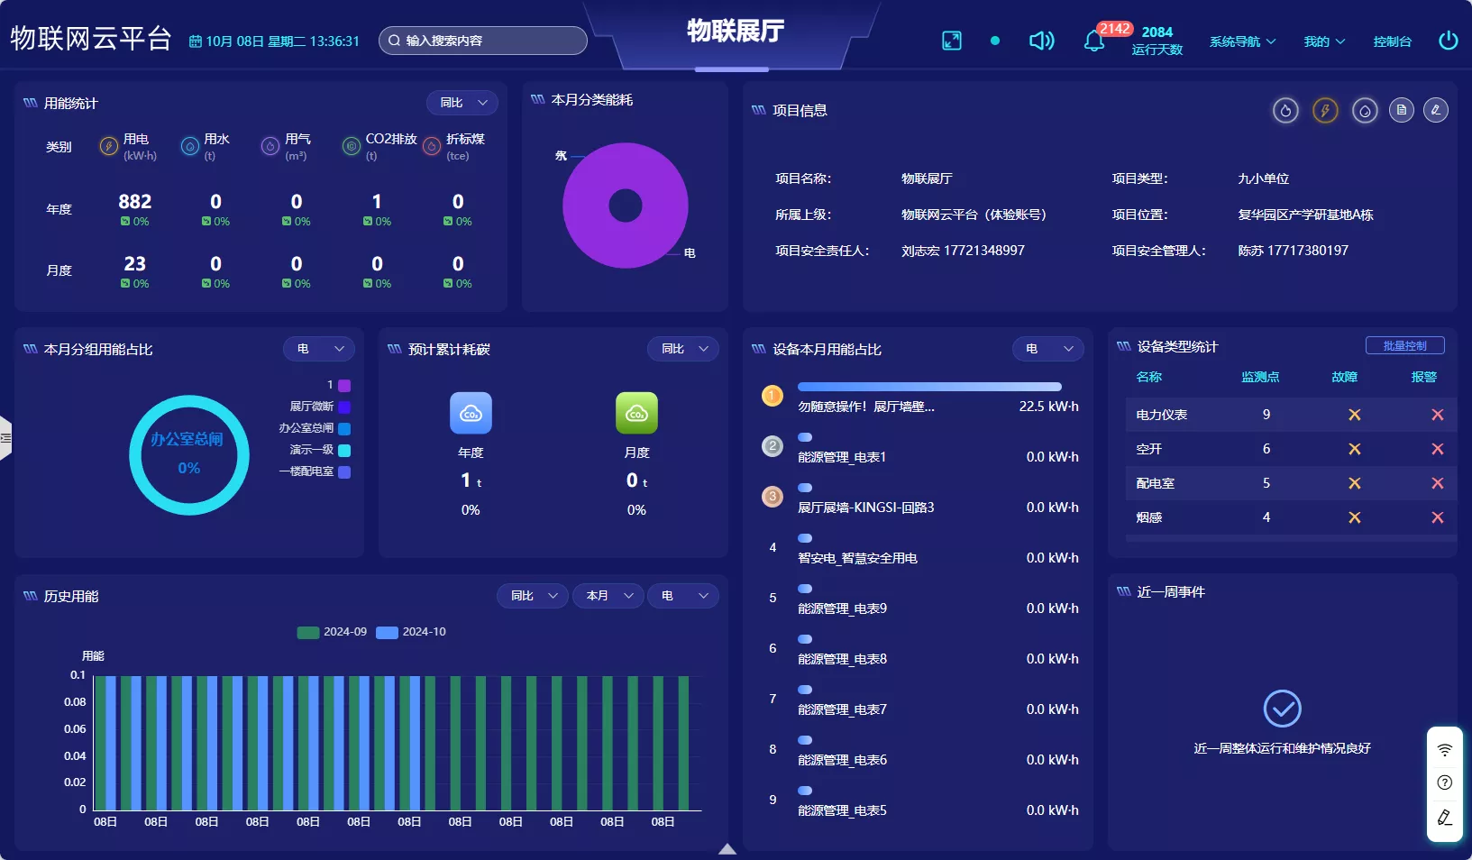Screen dimensions: 1472x860
Task: Click the 电力仪表 fault X mark
Action: coord(1354,415)
